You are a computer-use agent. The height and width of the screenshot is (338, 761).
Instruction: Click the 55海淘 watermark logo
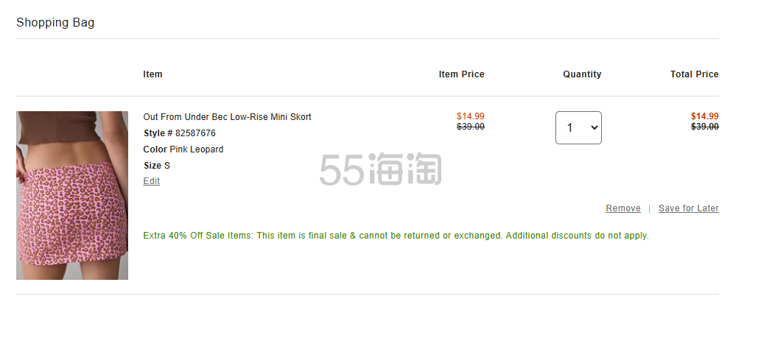380,169
